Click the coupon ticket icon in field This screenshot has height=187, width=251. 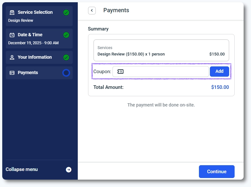click(x=120, y=72)
